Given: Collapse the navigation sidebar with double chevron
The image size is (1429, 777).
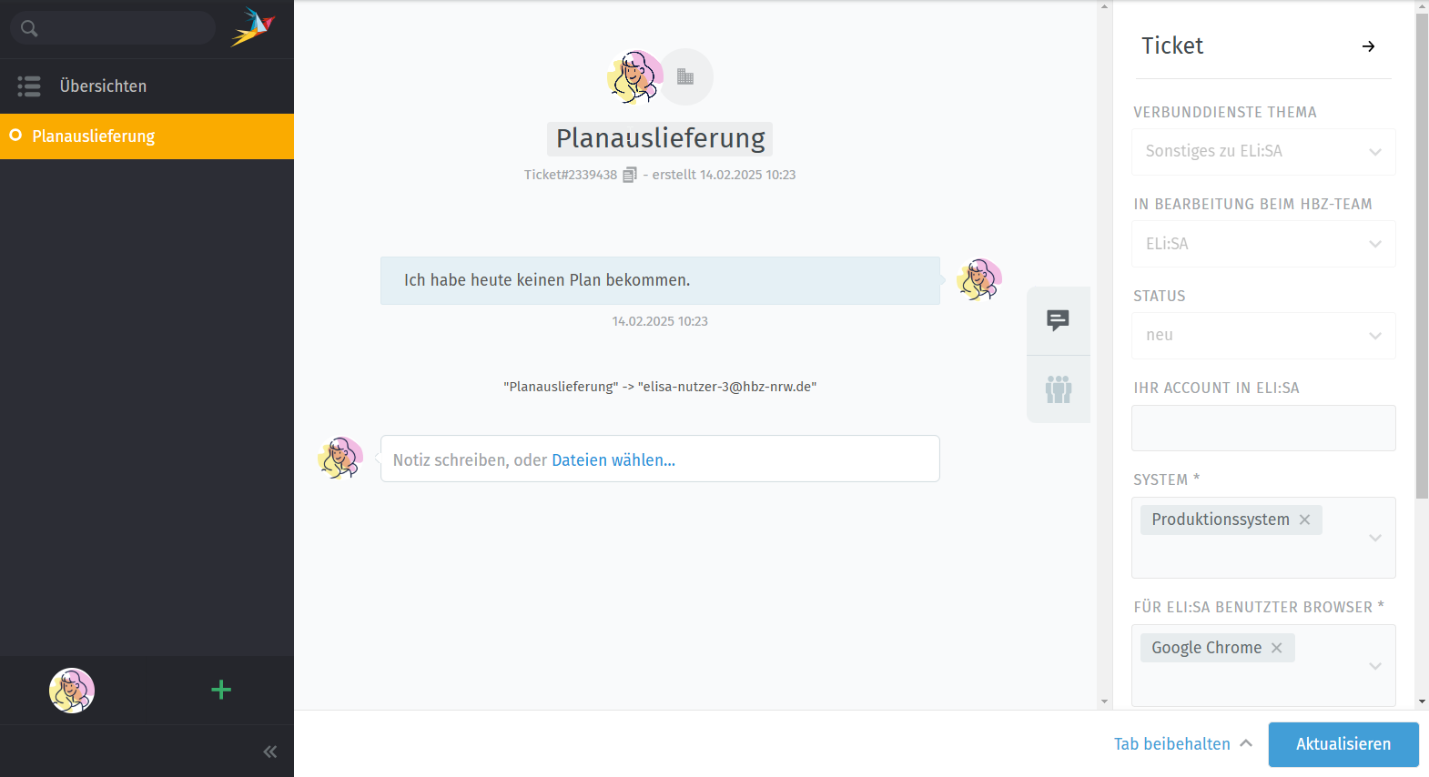Looking at the screenshot, I should [x=269, y=752].
